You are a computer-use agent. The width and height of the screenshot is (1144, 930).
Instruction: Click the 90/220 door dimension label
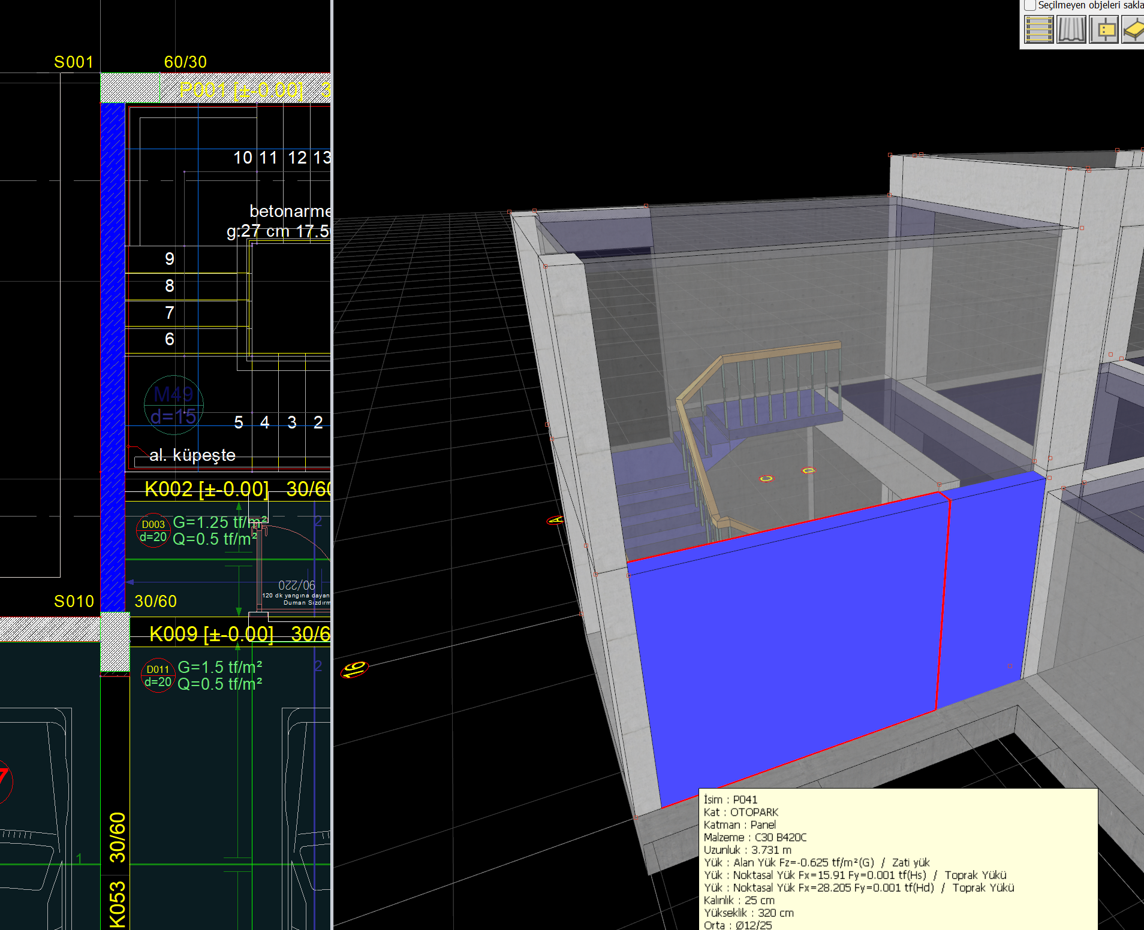297,585
